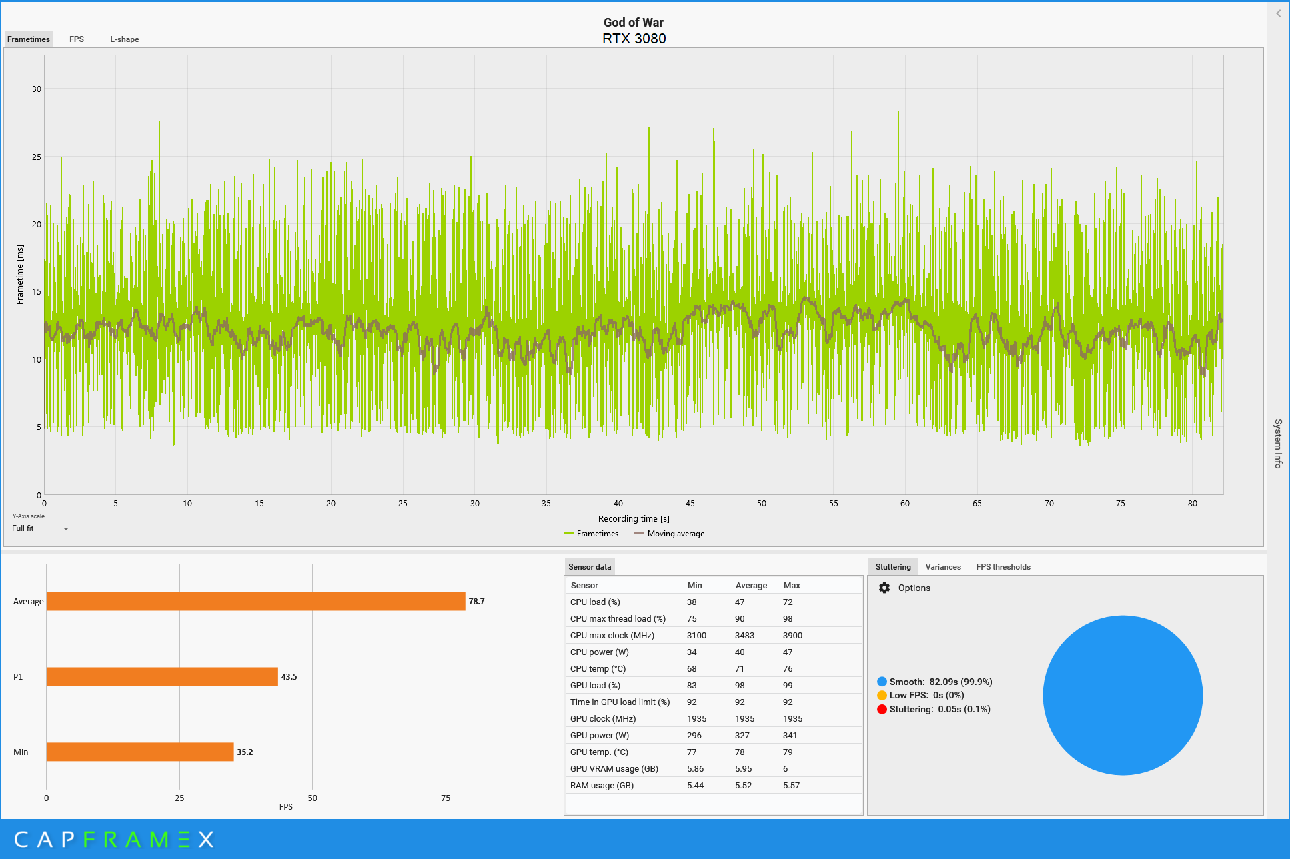This screenshot has width=1290, height=859.
Task: Open the FPS thresholds tab
Action: coord(1003,567)
